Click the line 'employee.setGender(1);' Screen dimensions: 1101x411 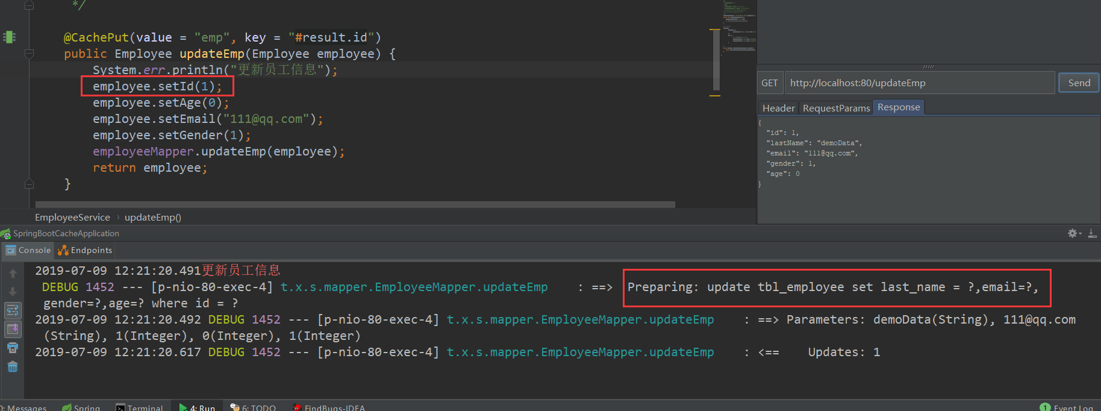coord(172,135)
